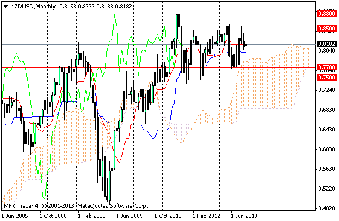Select the 0.8500 red price label
Screen dimensions: 339x221
[x=326, y=29]
